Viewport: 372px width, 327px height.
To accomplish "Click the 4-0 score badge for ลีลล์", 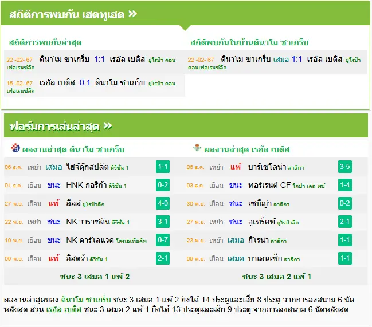I will click(x=163, y=203).
